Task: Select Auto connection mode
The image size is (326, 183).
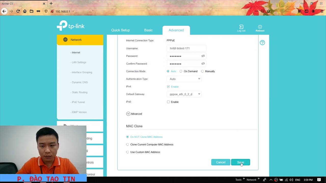Action: (168, 71)
